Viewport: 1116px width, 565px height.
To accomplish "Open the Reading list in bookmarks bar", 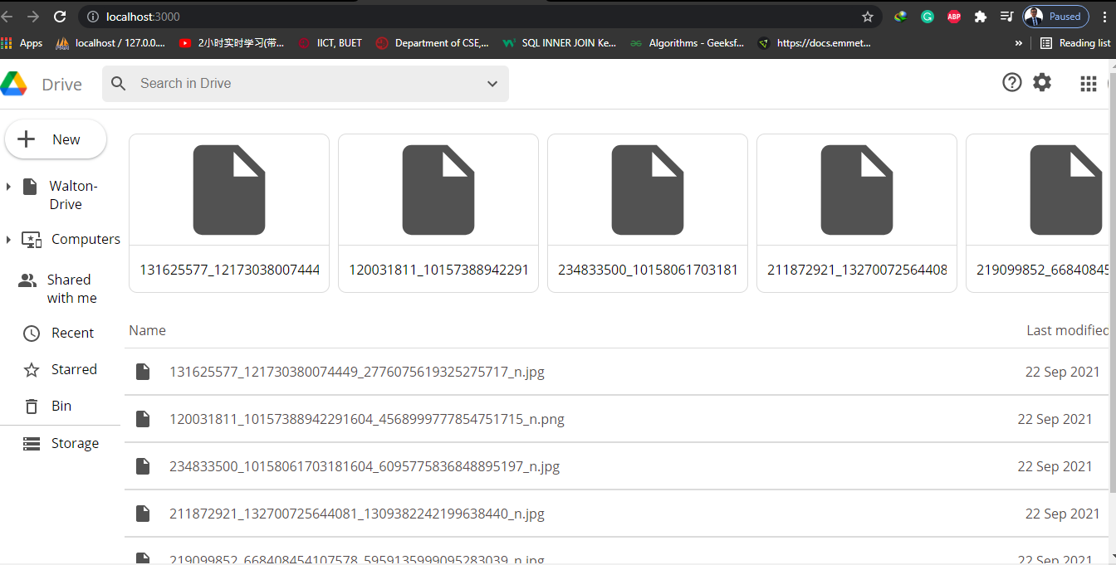I will [x=1074, y=42].
